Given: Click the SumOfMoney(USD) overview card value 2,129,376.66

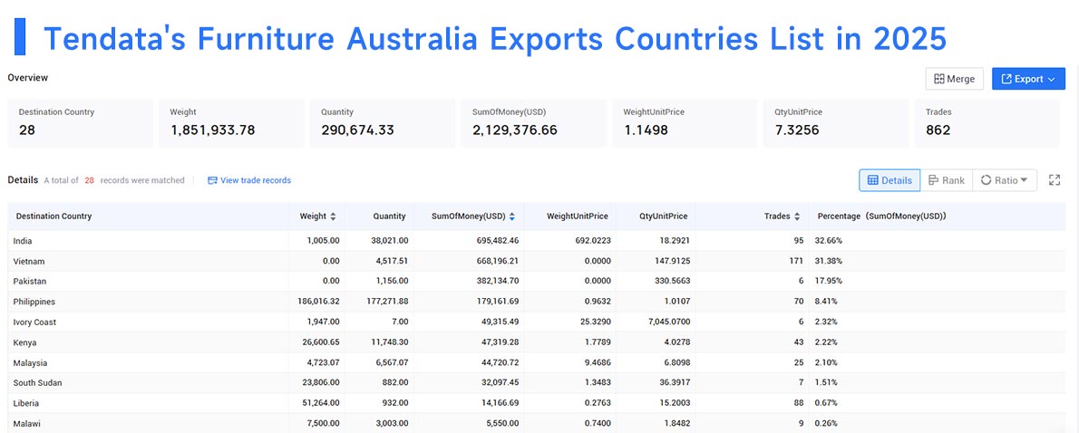Looking at the screenshot, I should tap(515, 130).
